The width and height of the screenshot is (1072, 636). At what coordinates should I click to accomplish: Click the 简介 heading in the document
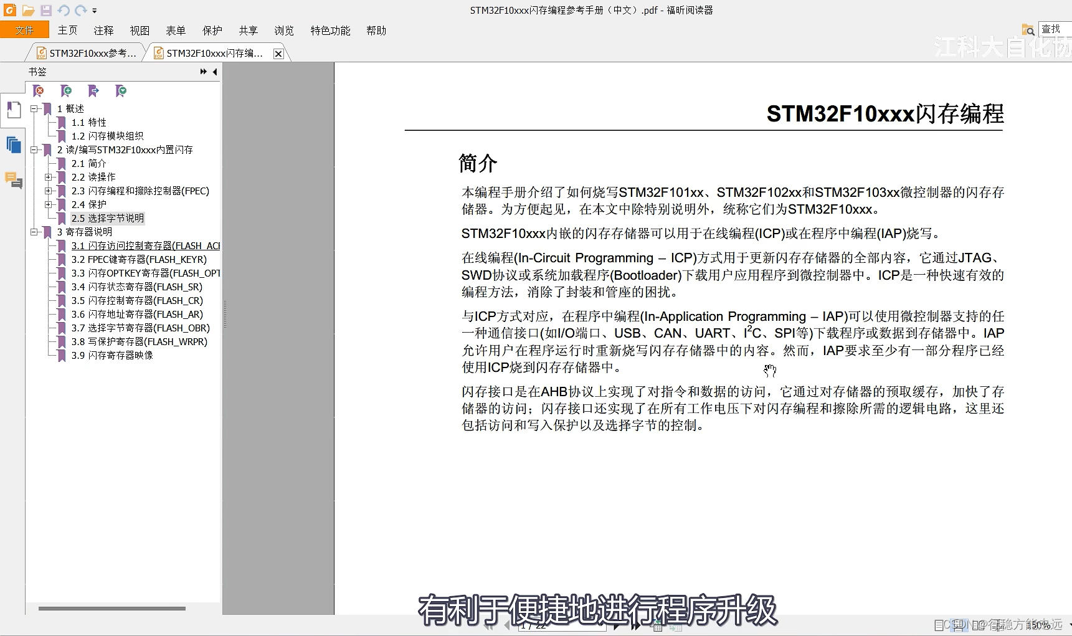point(478,163)
